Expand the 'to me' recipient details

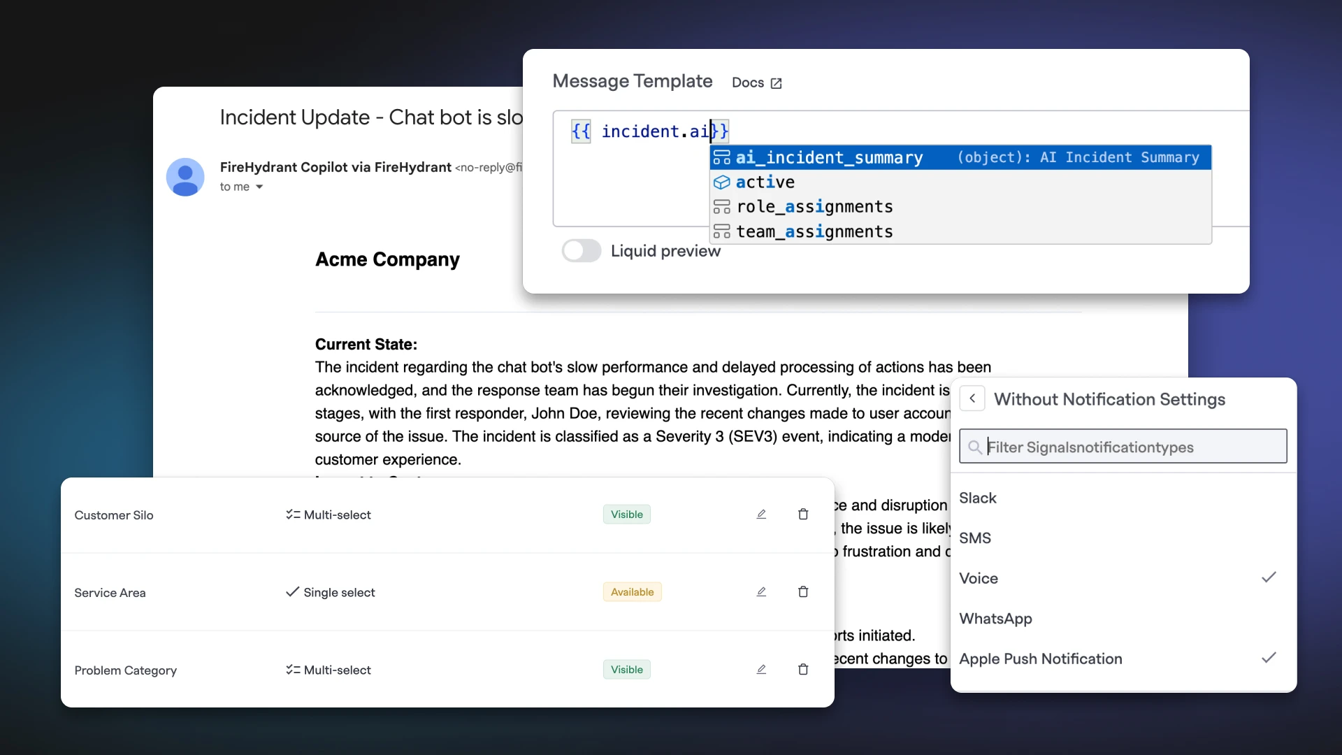[x=259, y=187]
